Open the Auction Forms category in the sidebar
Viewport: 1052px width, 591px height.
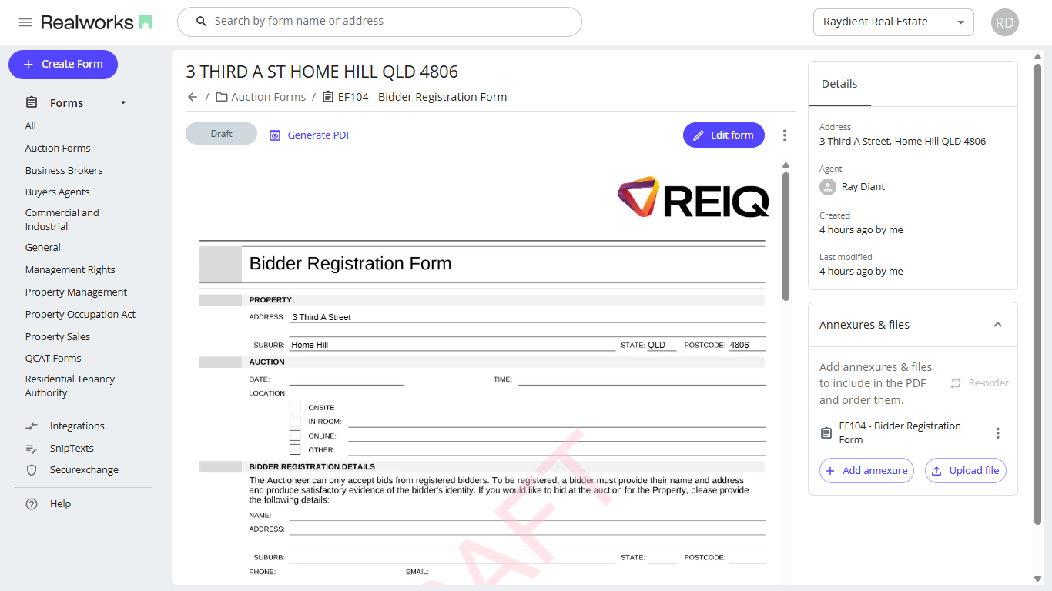[58, 149]
